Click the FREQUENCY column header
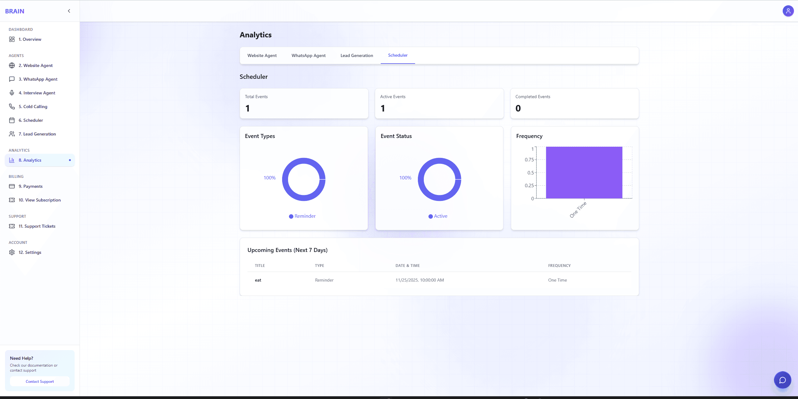Screen dimensions: 798x399 [x=559, y=266]
